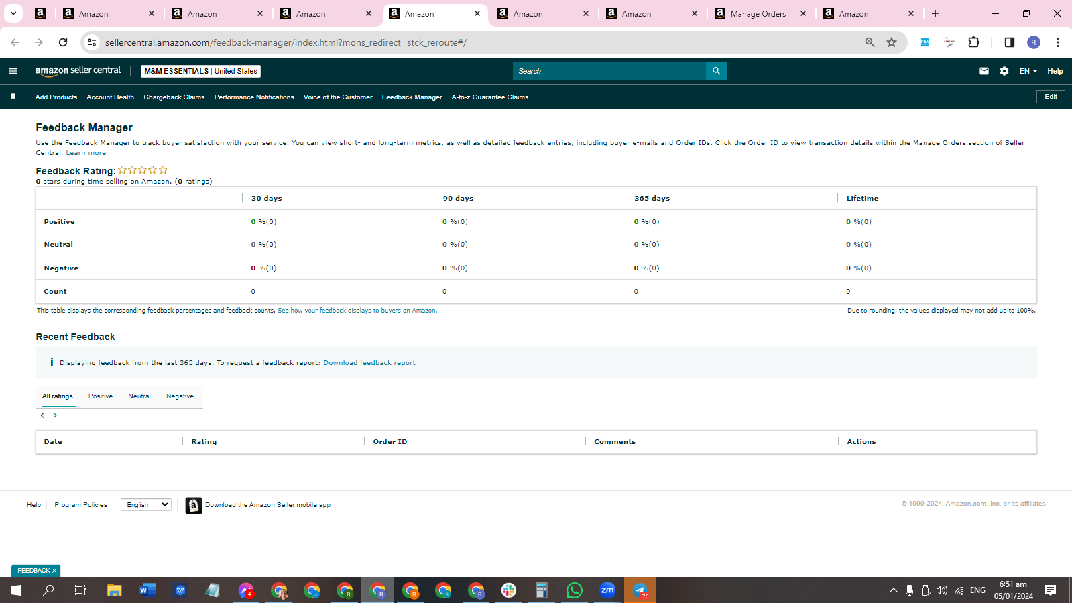Click the teal search magnifier button
The width and height of the screenshot is (1072, 603).
pos(716,71)
